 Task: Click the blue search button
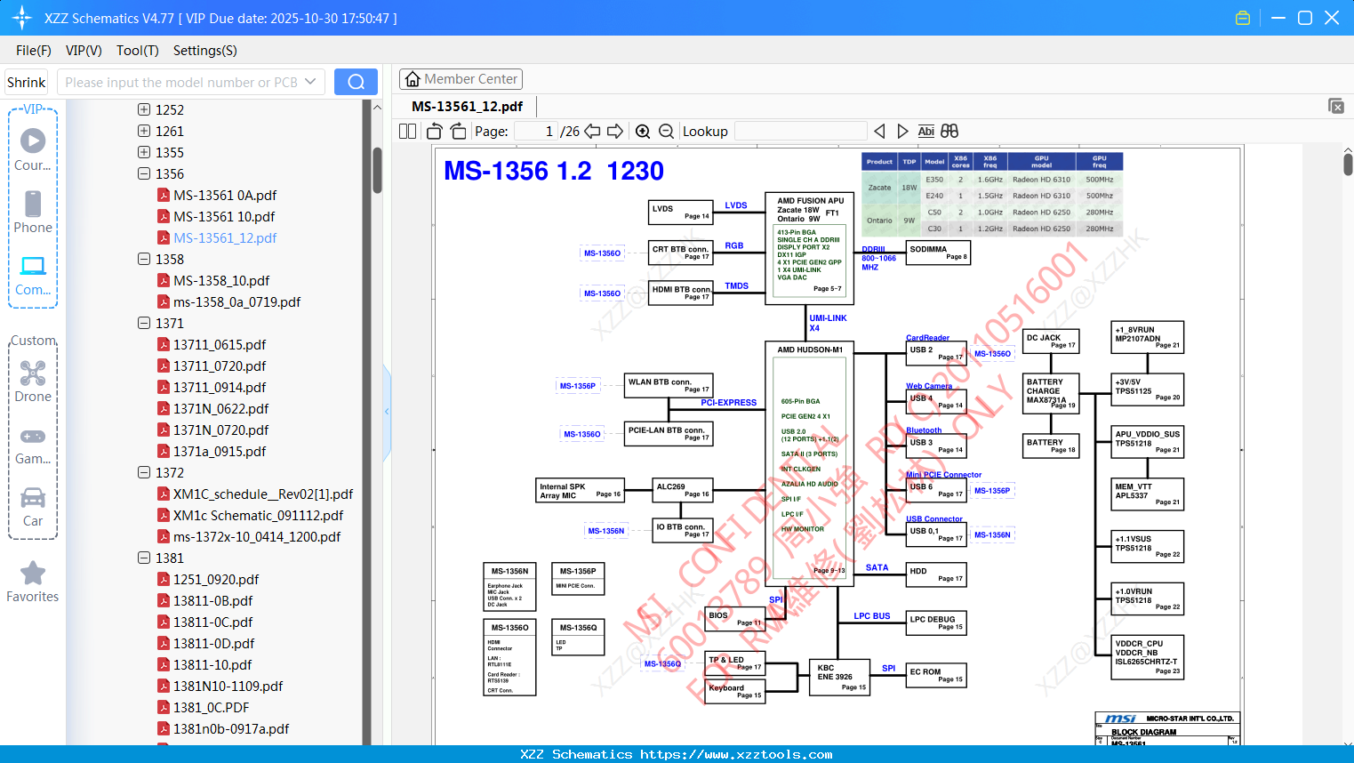[356, 82]
